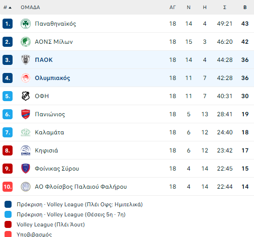Screen dimensions: 254x237
Task: Click the red Play Out legend swatch
Action: click(x=8, y=224)
